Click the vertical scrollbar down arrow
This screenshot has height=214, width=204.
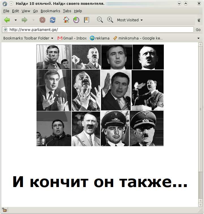click(x=201, y=205)
